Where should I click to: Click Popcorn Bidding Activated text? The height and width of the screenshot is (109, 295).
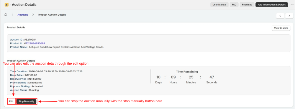pos(26,86)
